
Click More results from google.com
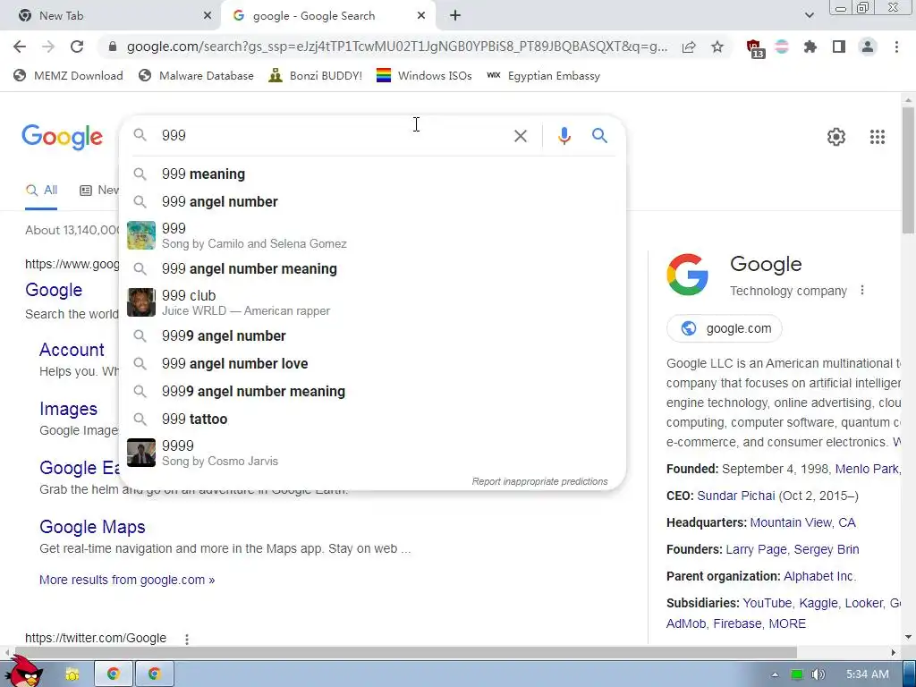click(127, 580)
